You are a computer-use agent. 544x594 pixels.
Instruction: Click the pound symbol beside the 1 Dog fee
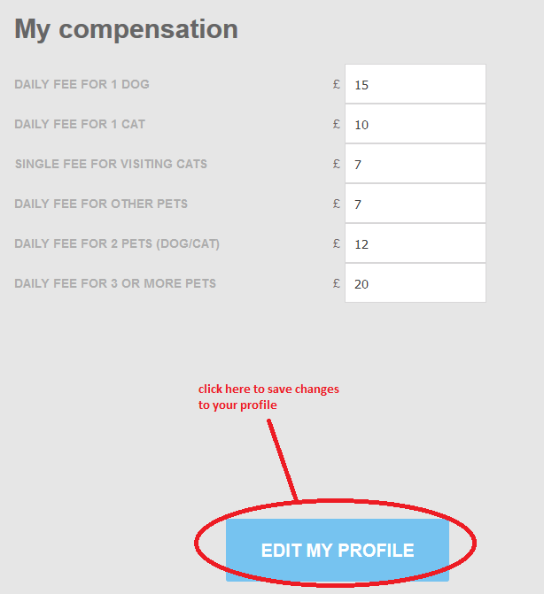click(x=337, y=85)
